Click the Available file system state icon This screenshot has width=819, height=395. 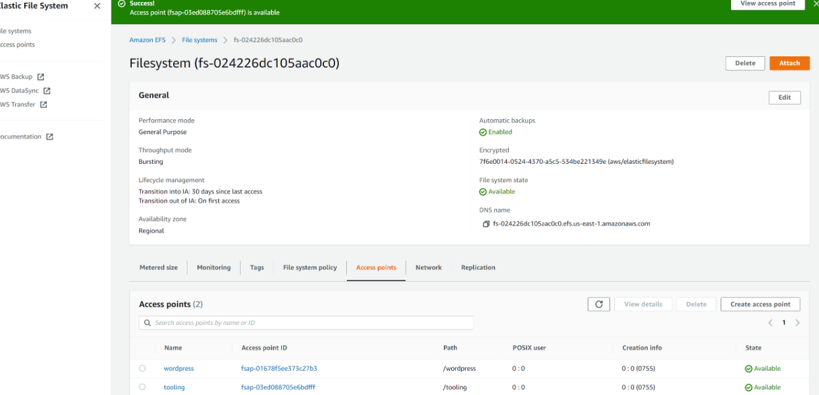pyautogui.click(x=483, y=192)
